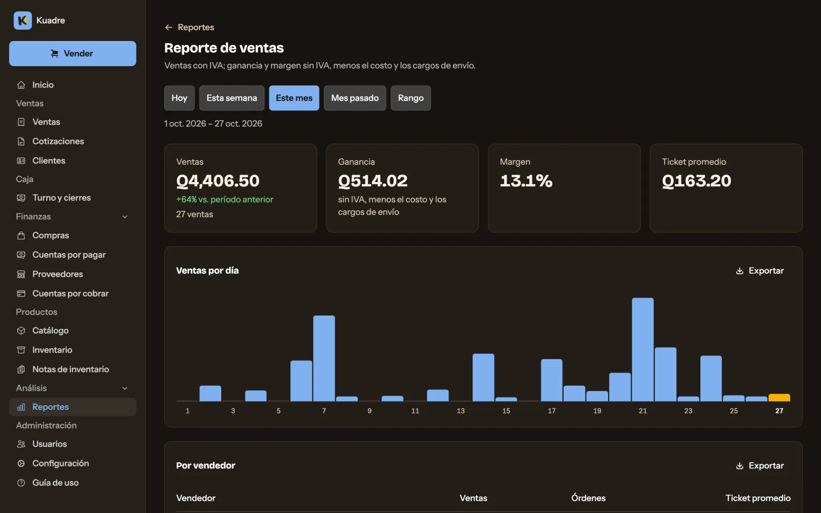Open the Rango date range option
This screenshot has width=821, height=513.
point(411,98)
